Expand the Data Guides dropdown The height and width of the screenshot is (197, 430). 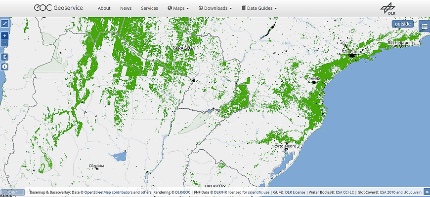tap(259, 8)
